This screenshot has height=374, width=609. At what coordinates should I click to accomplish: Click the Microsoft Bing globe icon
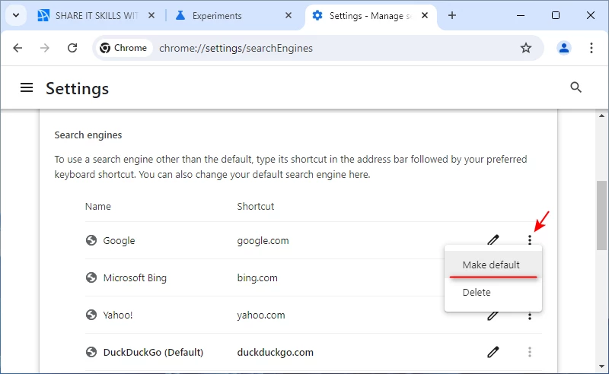click(91, 277)
